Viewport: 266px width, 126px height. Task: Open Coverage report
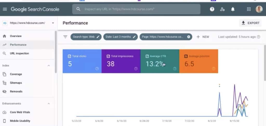(27, 74)
